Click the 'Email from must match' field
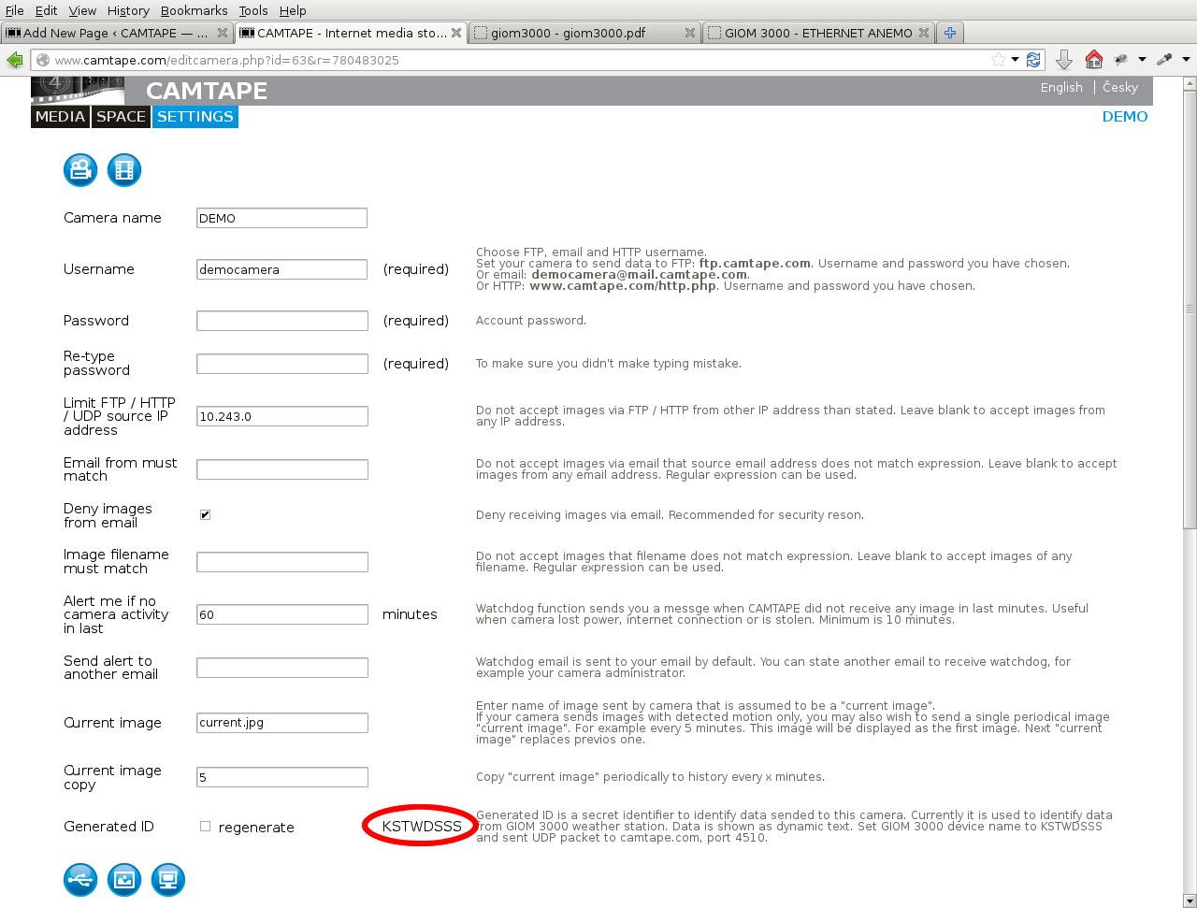 coord(281,469)
